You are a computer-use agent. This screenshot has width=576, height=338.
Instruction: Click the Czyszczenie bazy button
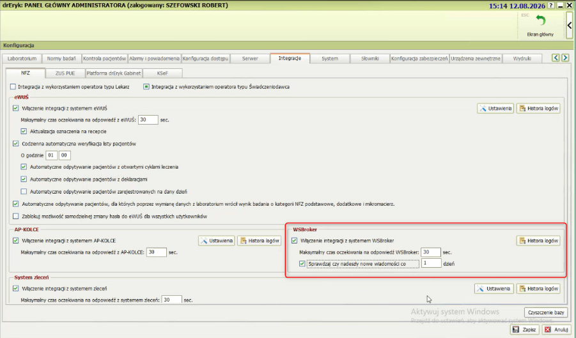coord(546,312)
